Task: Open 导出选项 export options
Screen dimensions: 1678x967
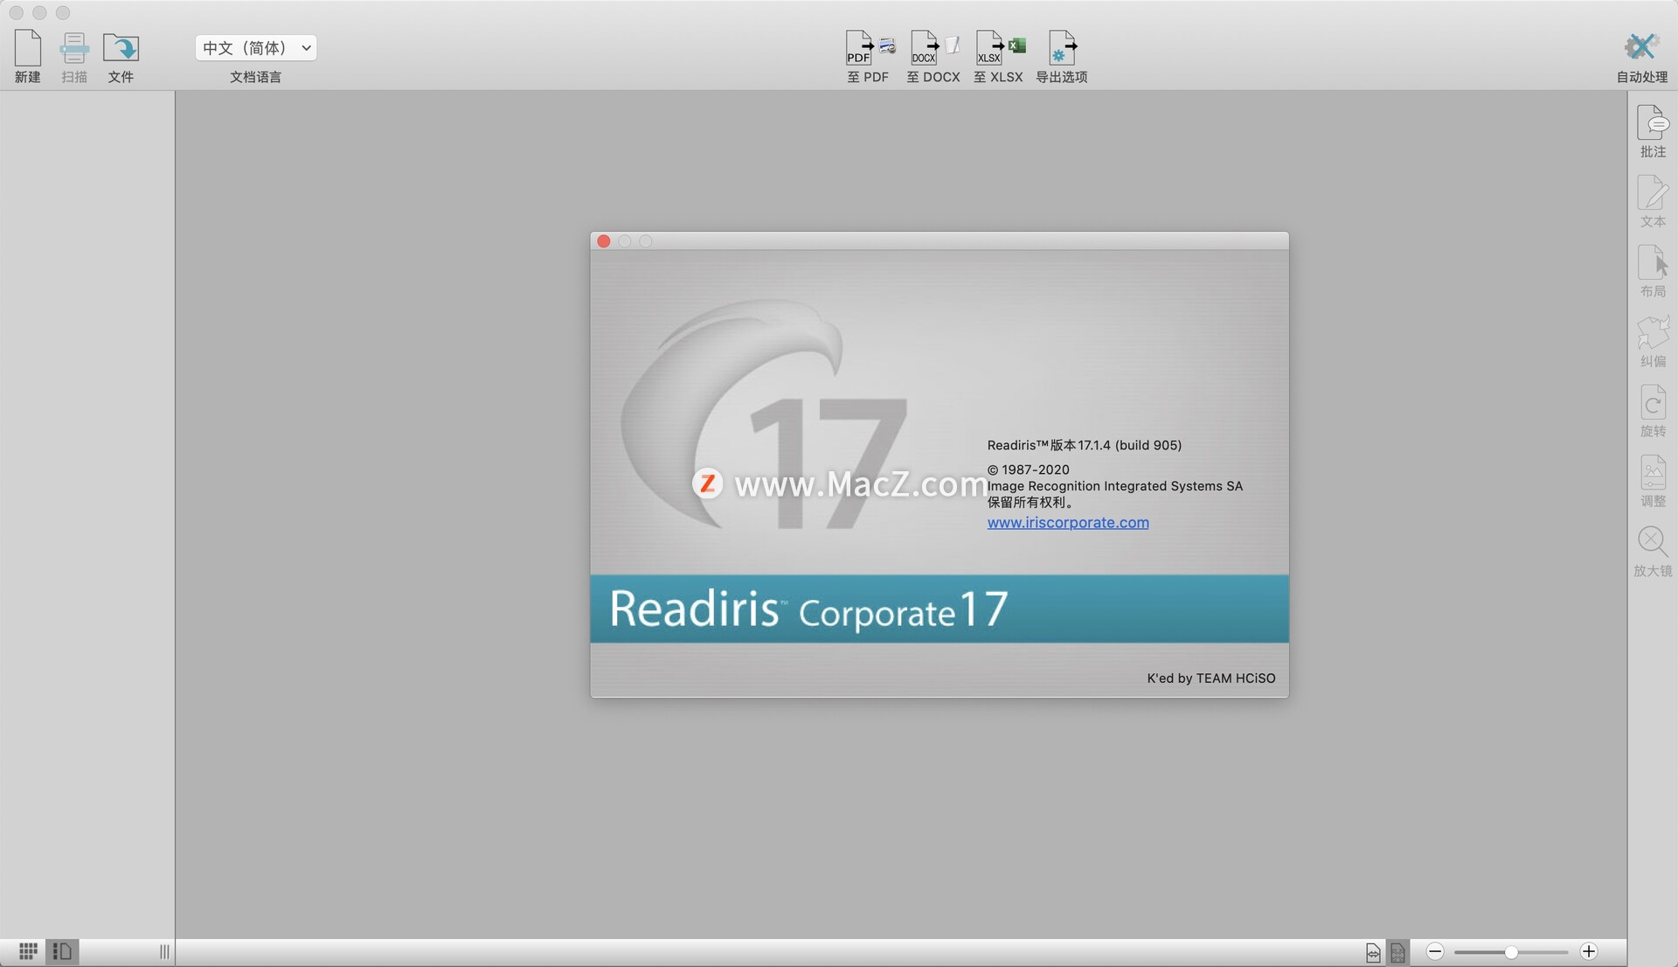Action: [x=1062, y=56]
